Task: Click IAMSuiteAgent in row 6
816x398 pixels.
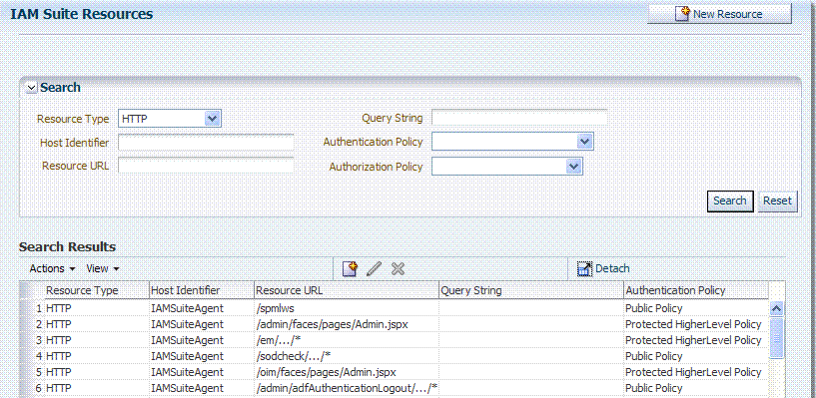Action: point(187,389)
